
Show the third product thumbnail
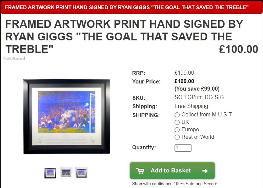click(82, 173)
